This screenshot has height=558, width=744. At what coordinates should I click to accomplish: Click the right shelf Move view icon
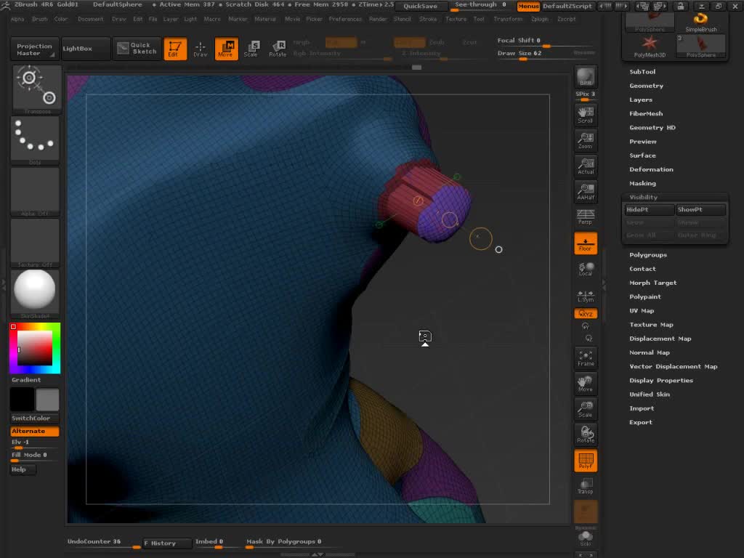(586, 384)
